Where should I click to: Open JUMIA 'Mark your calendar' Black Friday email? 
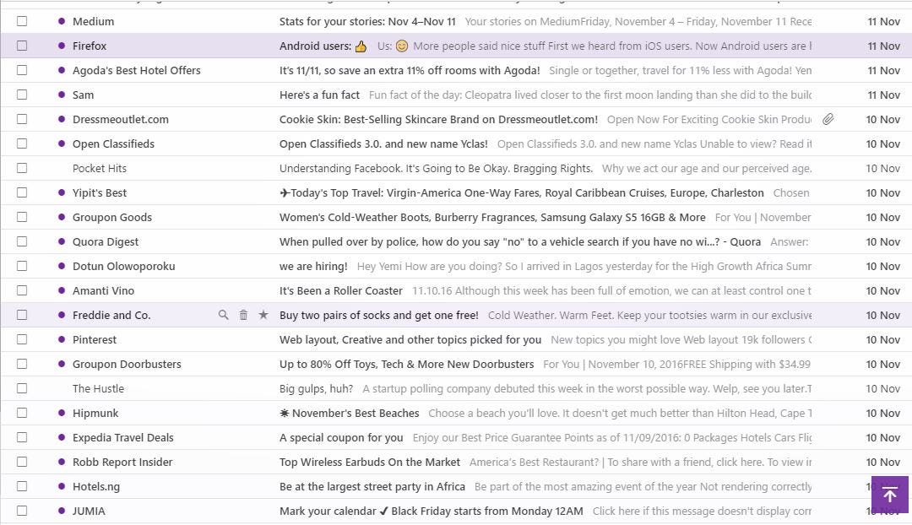431,511
